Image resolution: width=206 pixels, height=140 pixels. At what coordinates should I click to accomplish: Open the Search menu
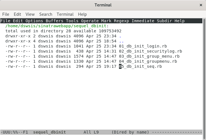(x=46, y=14)
